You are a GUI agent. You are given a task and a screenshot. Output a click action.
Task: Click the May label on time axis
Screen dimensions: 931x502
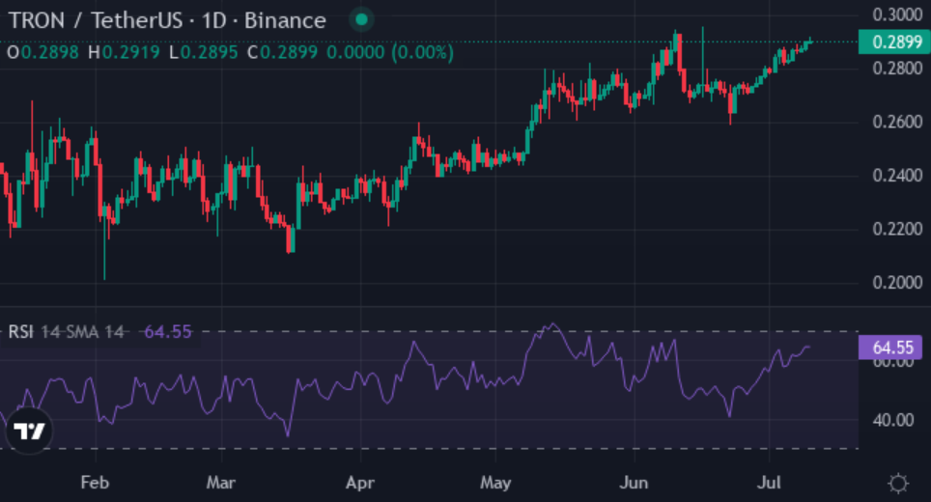[495, 483]
